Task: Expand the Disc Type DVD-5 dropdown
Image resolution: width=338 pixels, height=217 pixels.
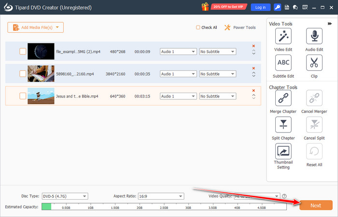Action: (65, 196)
